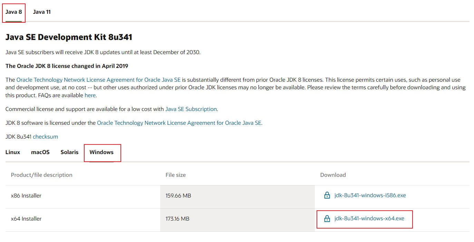Screen dimensions: 474x242
Task: Switch to the Java 8 tab
Action: 14,12
